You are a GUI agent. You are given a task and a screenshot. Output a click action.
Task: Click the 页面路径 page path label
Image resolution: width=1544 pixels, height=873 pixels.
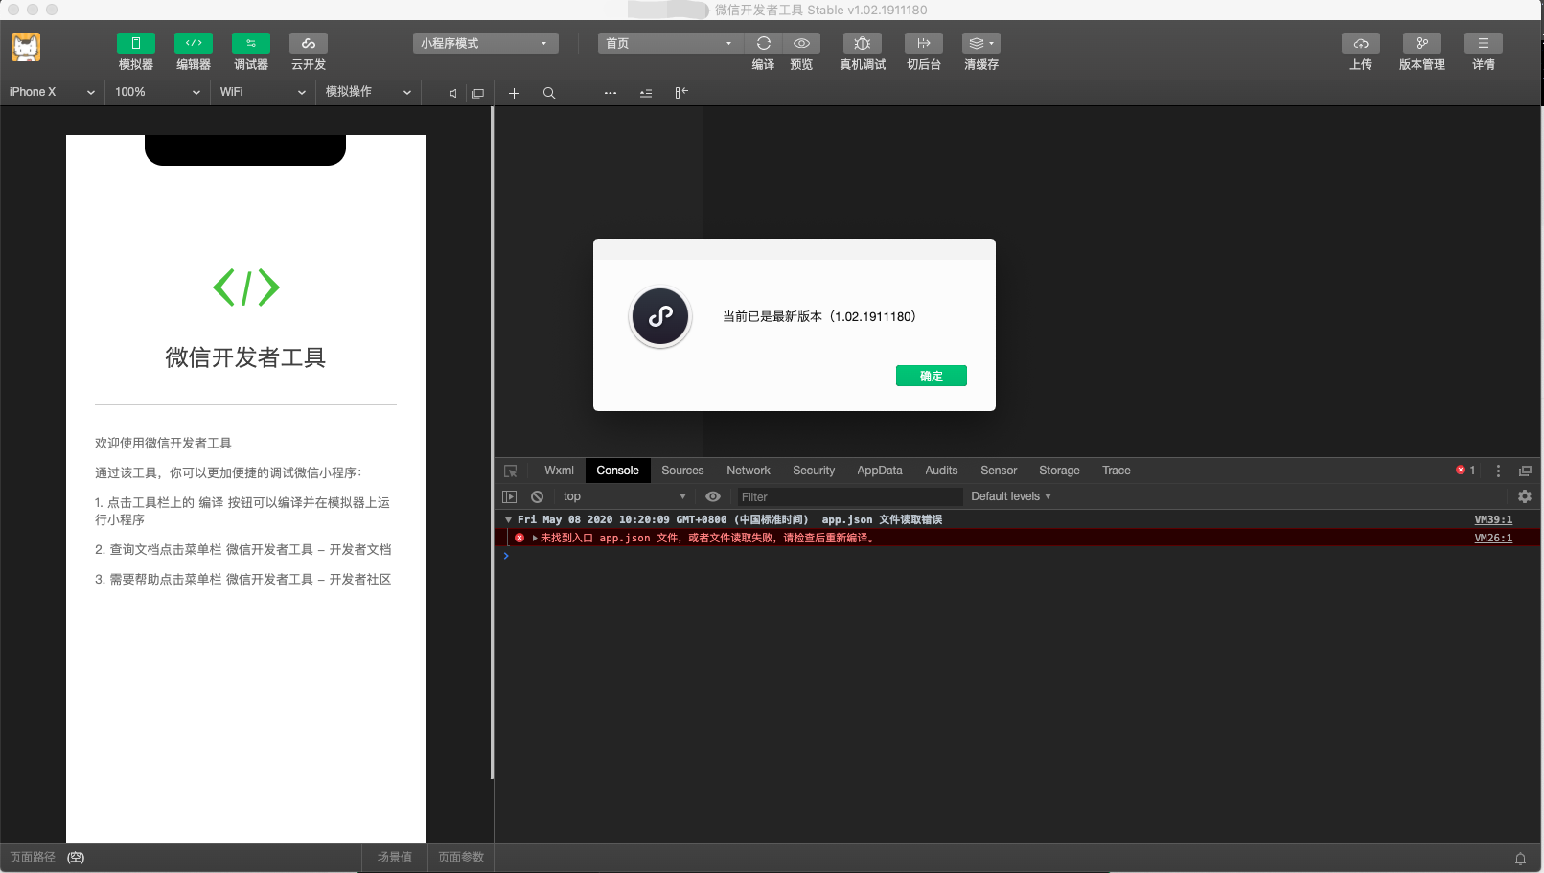(x=33, y=858)
